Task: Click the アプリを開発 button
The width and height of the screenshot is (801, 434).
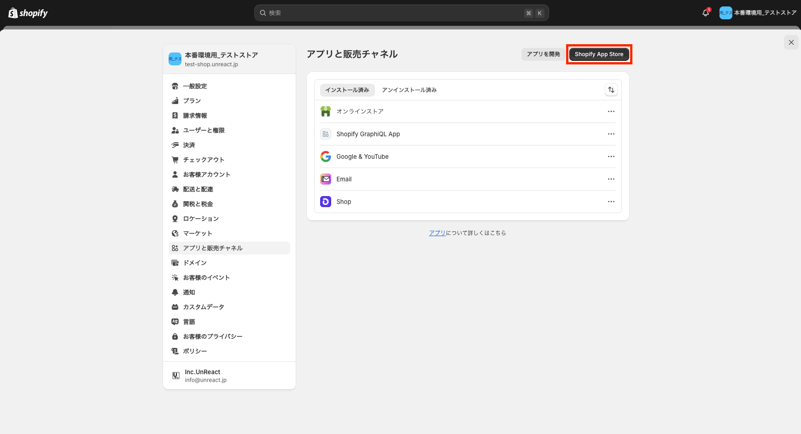Action: pos(543,54)
